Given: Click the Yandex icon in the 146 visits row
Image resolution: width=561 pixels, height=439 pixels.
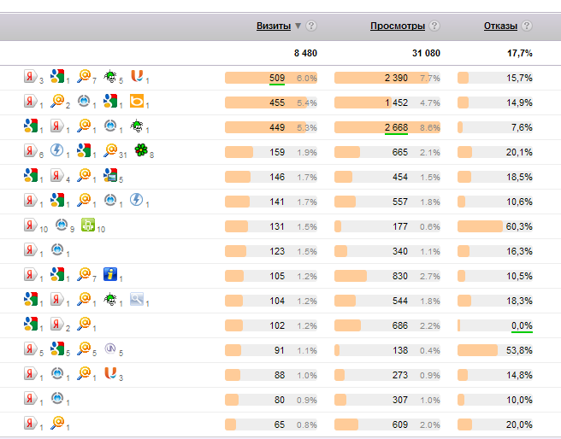Looking at the screenshot, I should coord(57,175).
